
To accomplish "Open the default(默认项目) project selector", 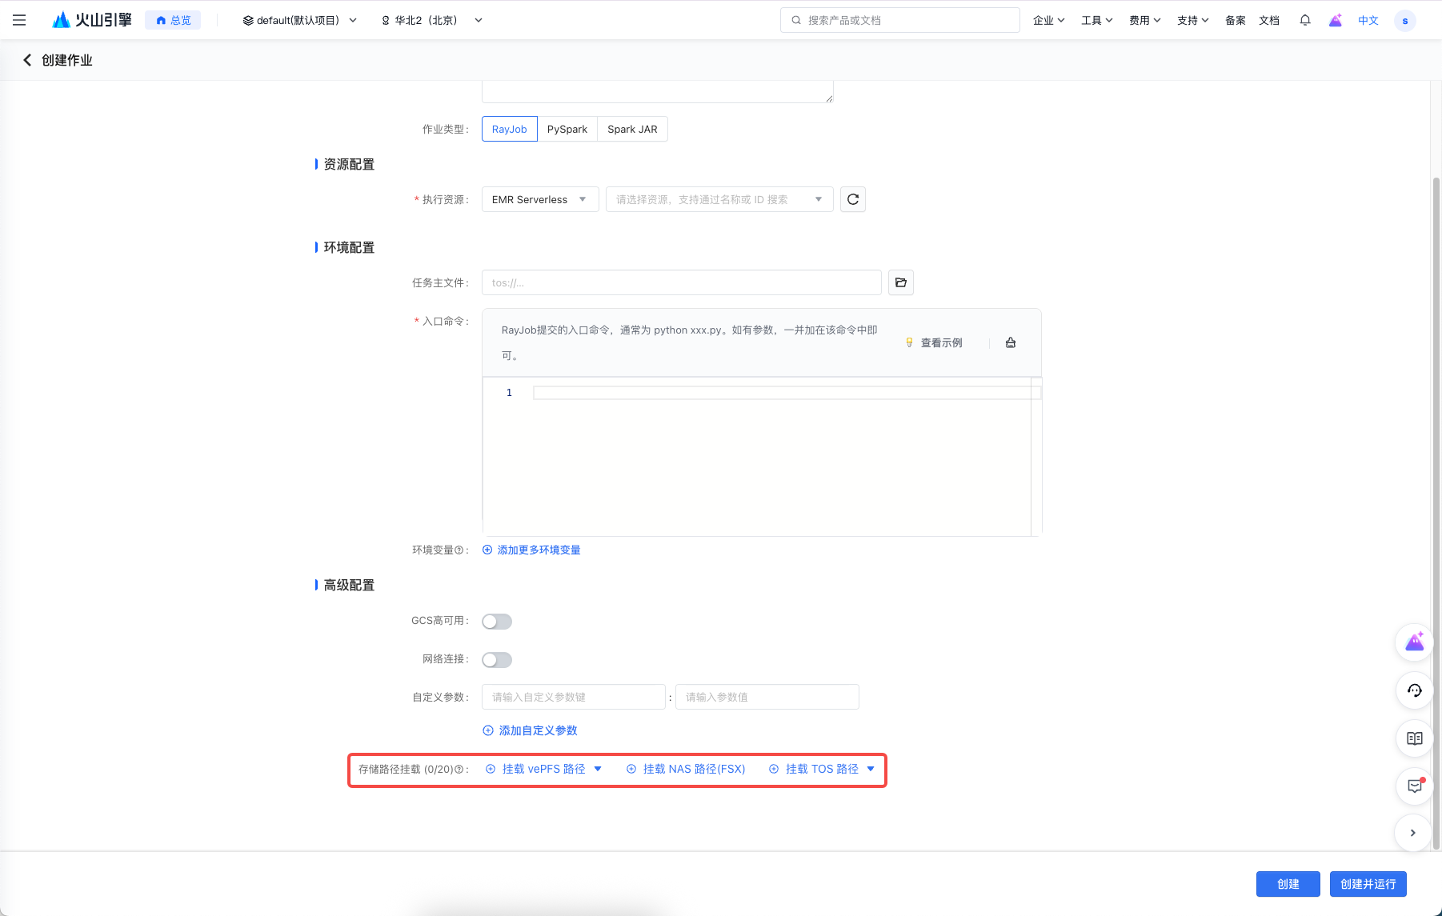I will pyautogui.click(x=299, y=20).
